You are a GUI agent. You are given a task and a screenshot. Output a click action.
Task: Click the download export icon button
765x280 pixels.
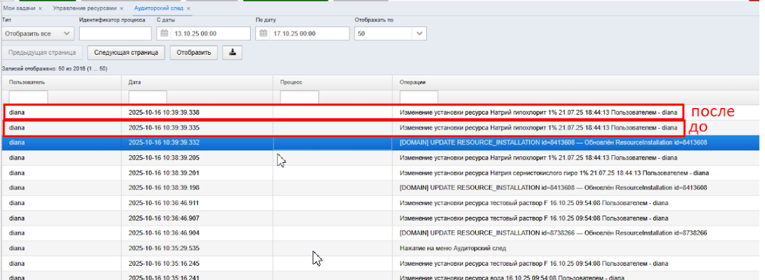[232, 53]
